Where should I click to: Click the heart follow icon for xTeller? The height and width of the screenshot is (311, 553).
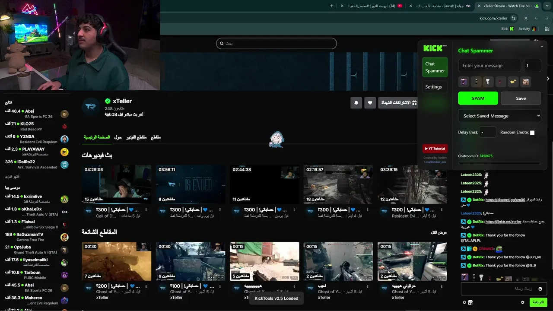[x=370, y=103]
